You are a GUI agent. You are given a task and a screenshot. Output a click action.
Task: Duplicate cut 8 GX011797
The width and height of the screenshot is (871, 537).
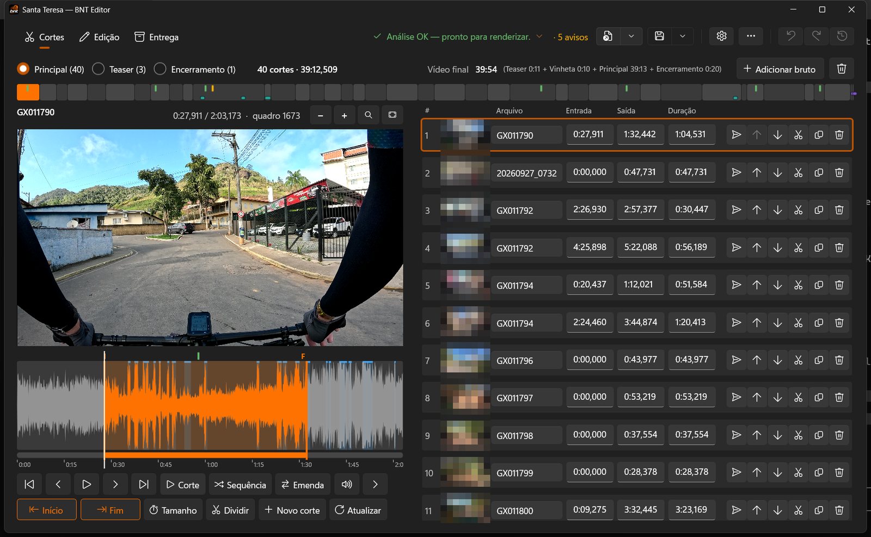pyautogui.click(x=819, y=397)
